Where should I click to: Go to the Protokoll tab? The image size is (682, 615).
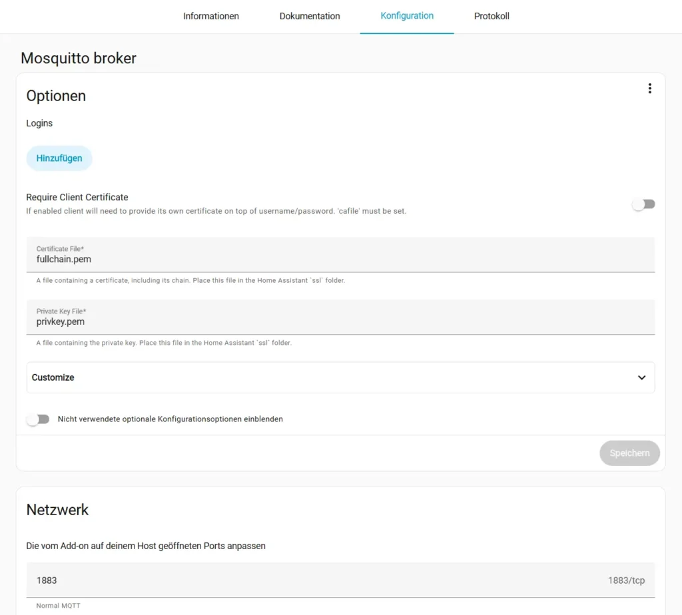(x=492, y=16)
